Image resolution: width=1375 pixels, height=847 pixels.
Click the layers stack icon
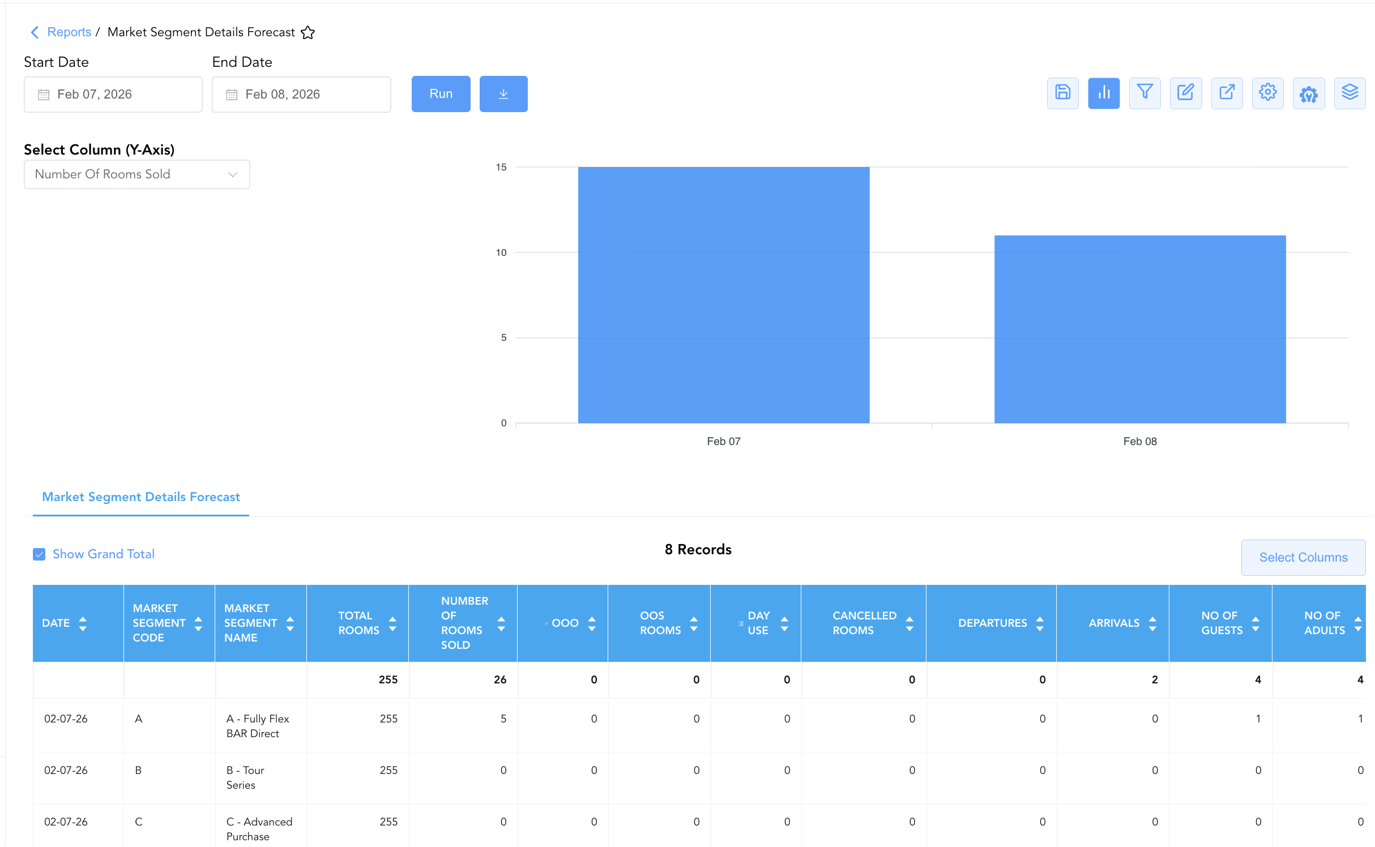(1350, 93)
